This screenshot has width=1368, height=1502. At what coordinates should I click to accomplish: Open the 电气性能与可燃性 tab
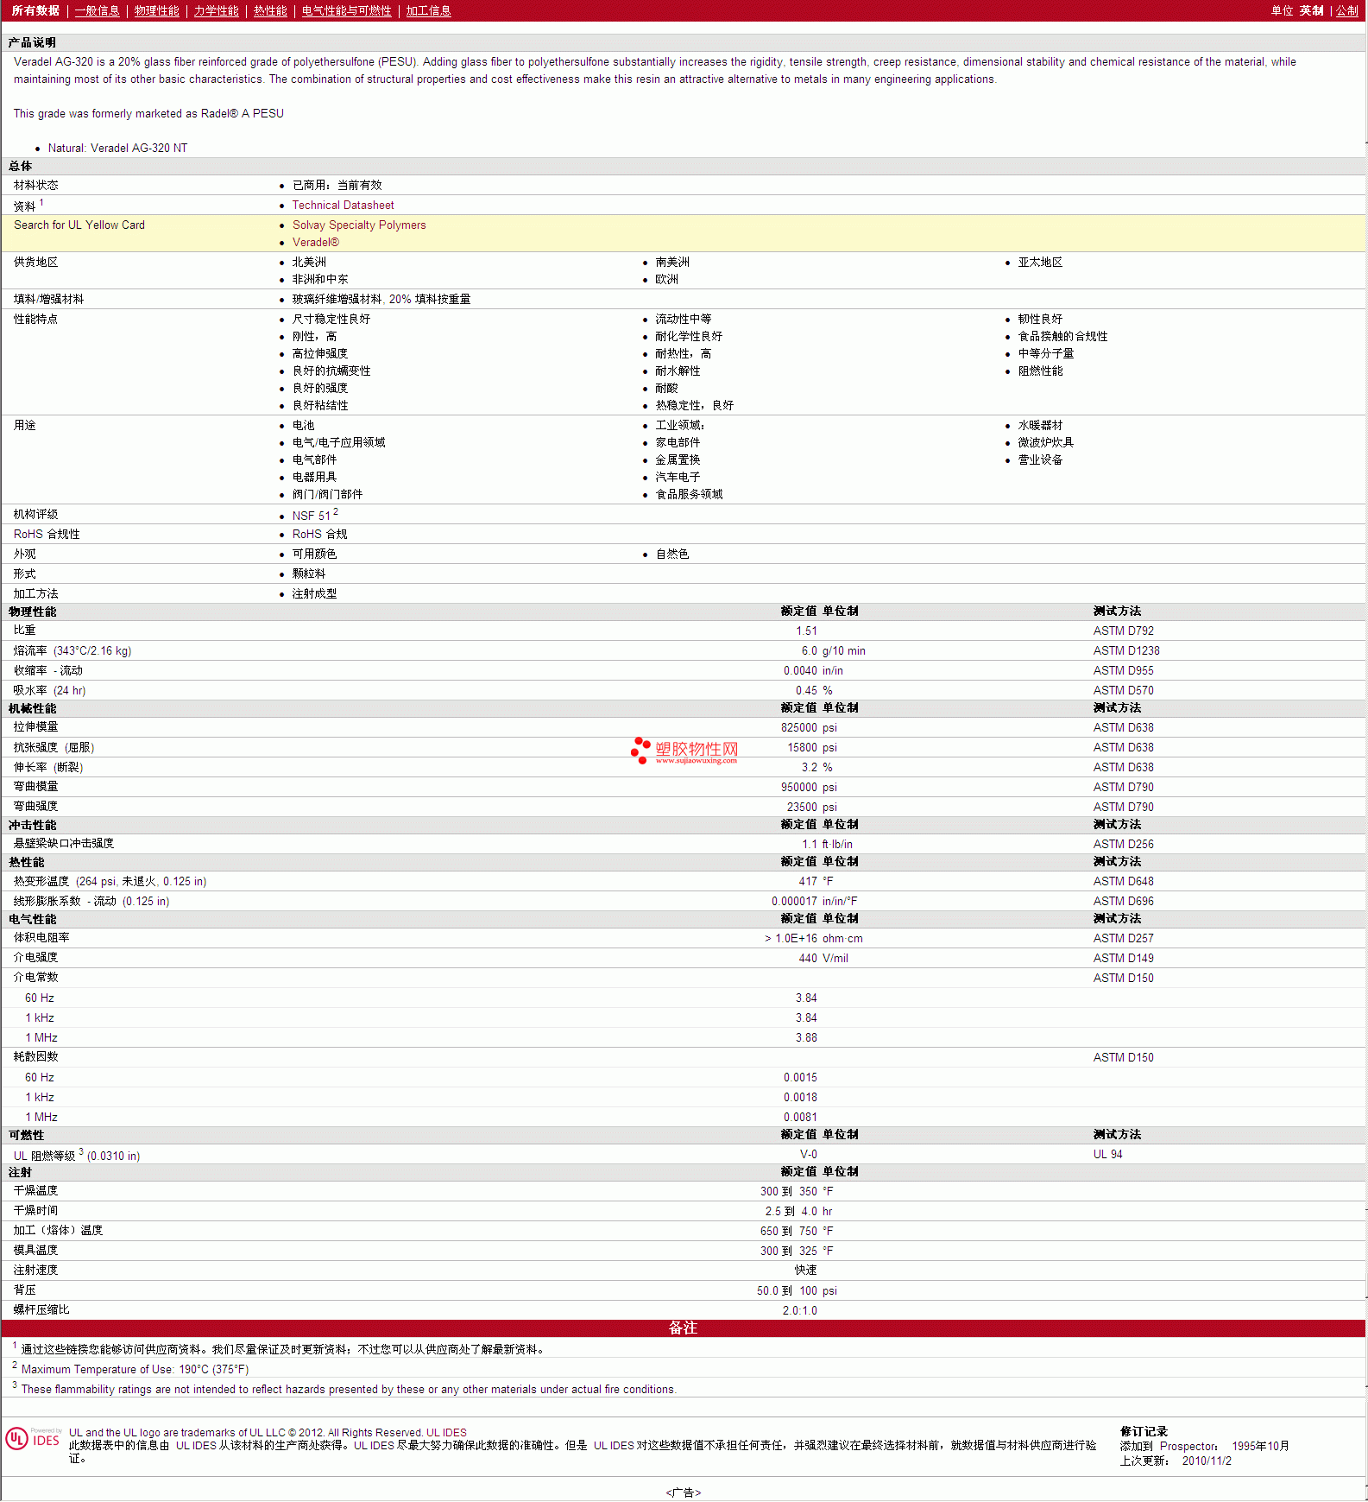point(346,10)
